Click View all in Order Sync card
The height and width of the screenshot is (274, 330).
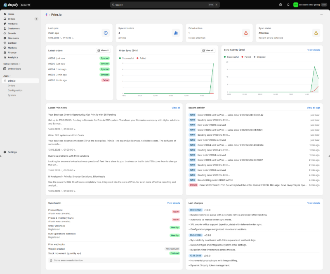coord(208,50)
